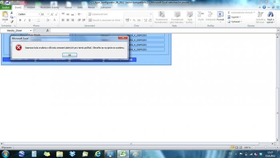Open the Excel help question mark icon
The width and height of the screenshot is (280, 158).
tap(264, 7)
